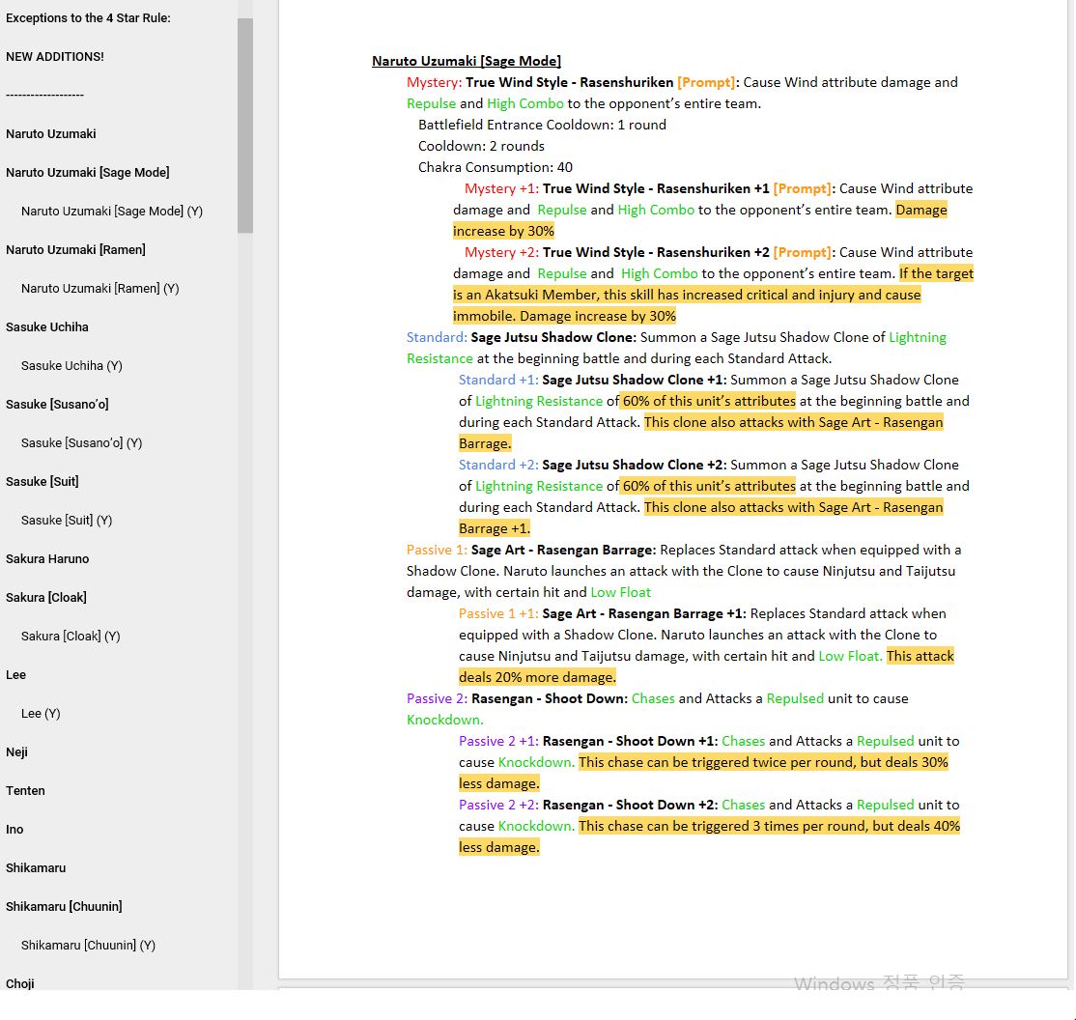Viewport: 1076px width, 1020px height.
Task: Click green 'Knockdown.' under Passive 2
Action: (444, 720)
